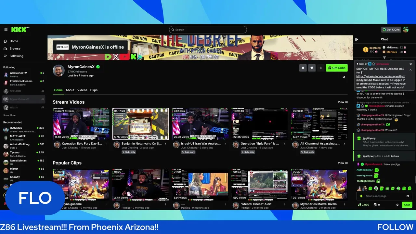Share the channel via share icon
The height and width of the screenshot is (234, 416).
(344, 77)
